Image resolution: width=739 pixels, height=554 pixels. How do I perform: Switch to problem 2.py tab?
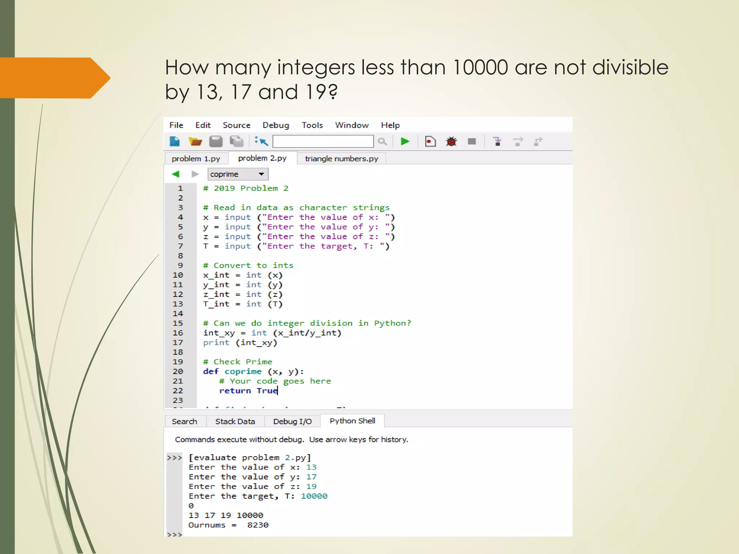tap(262, 158)
